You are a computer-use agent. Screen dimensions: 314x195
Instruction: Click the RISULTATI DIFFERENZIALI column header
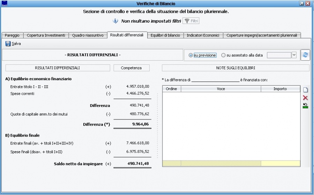click(58, 68)
